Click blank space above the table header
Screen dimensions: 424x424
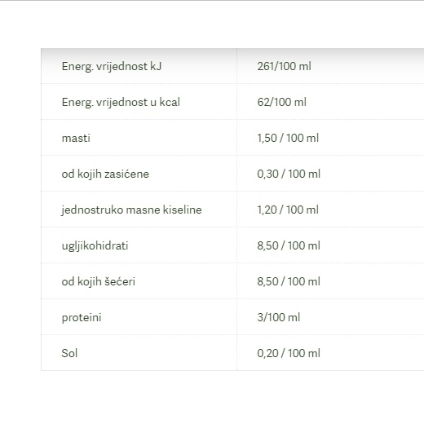click(212, 24)
